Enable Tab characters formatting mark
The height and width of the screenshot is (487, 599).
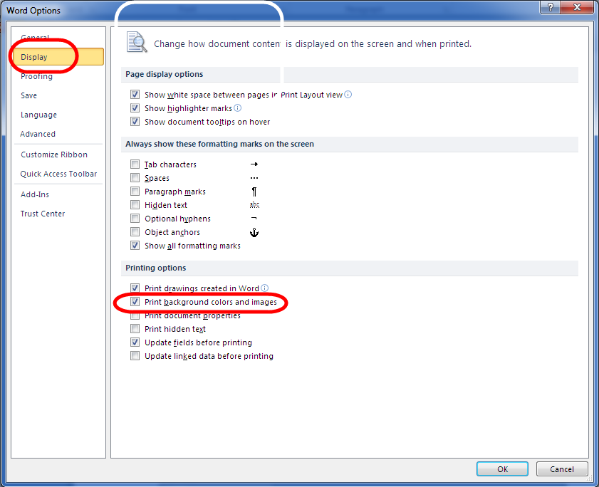(x=135, y=164)
